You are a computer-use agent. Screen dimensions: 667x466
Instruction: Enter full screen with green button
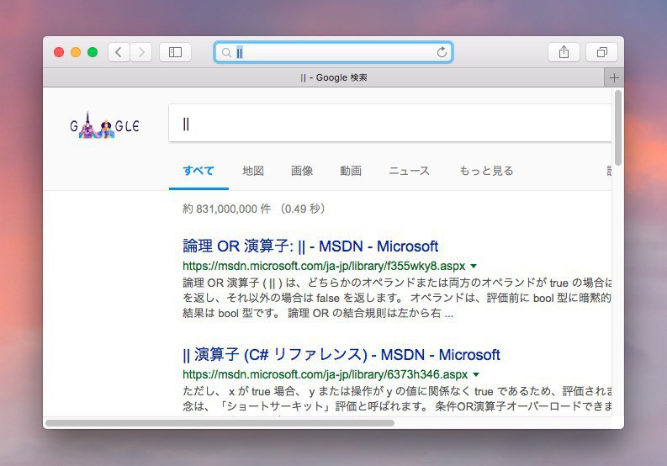click(x=93, y=52)
